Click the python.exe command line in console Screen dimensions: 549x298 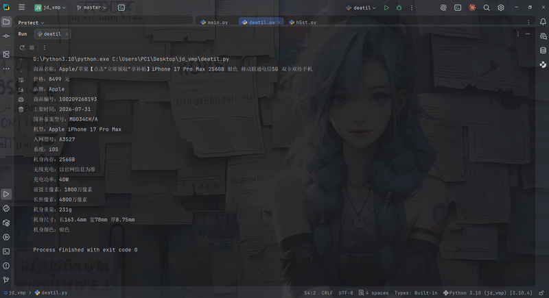(131, 59)
